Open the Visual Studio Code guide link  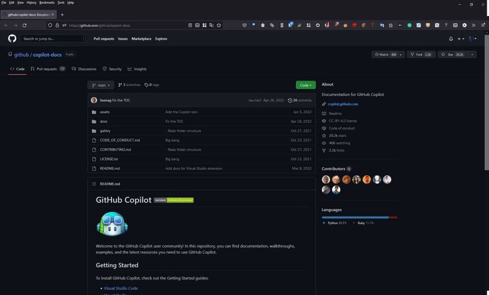coord(121,288)
